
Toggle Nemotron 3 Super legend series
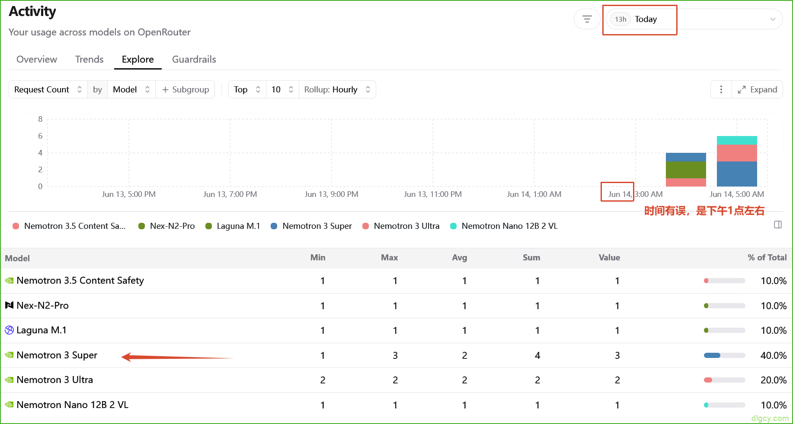pyautogui.click(x=311, y=226)
